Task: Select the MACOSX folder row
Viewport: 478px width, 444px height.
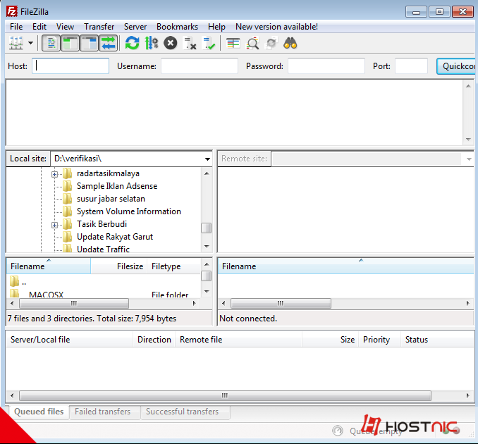Action: [x=104, y=294]
